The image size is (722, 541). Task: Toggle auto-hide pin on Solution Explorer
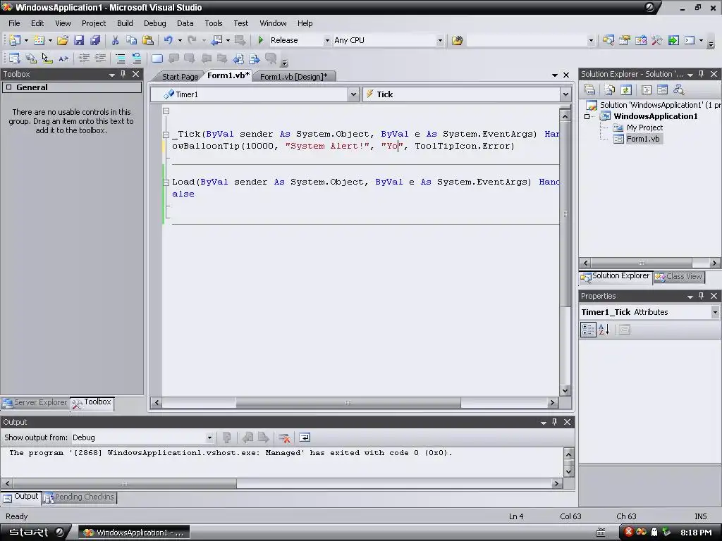tap(702, 73)
